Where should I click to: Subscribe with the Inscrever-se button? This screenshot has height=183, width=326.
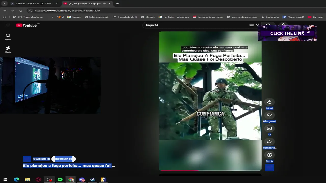click(64, 159)
